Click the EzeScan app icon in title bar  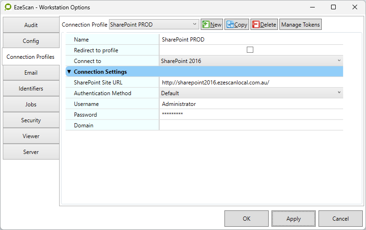click(8, 7)
